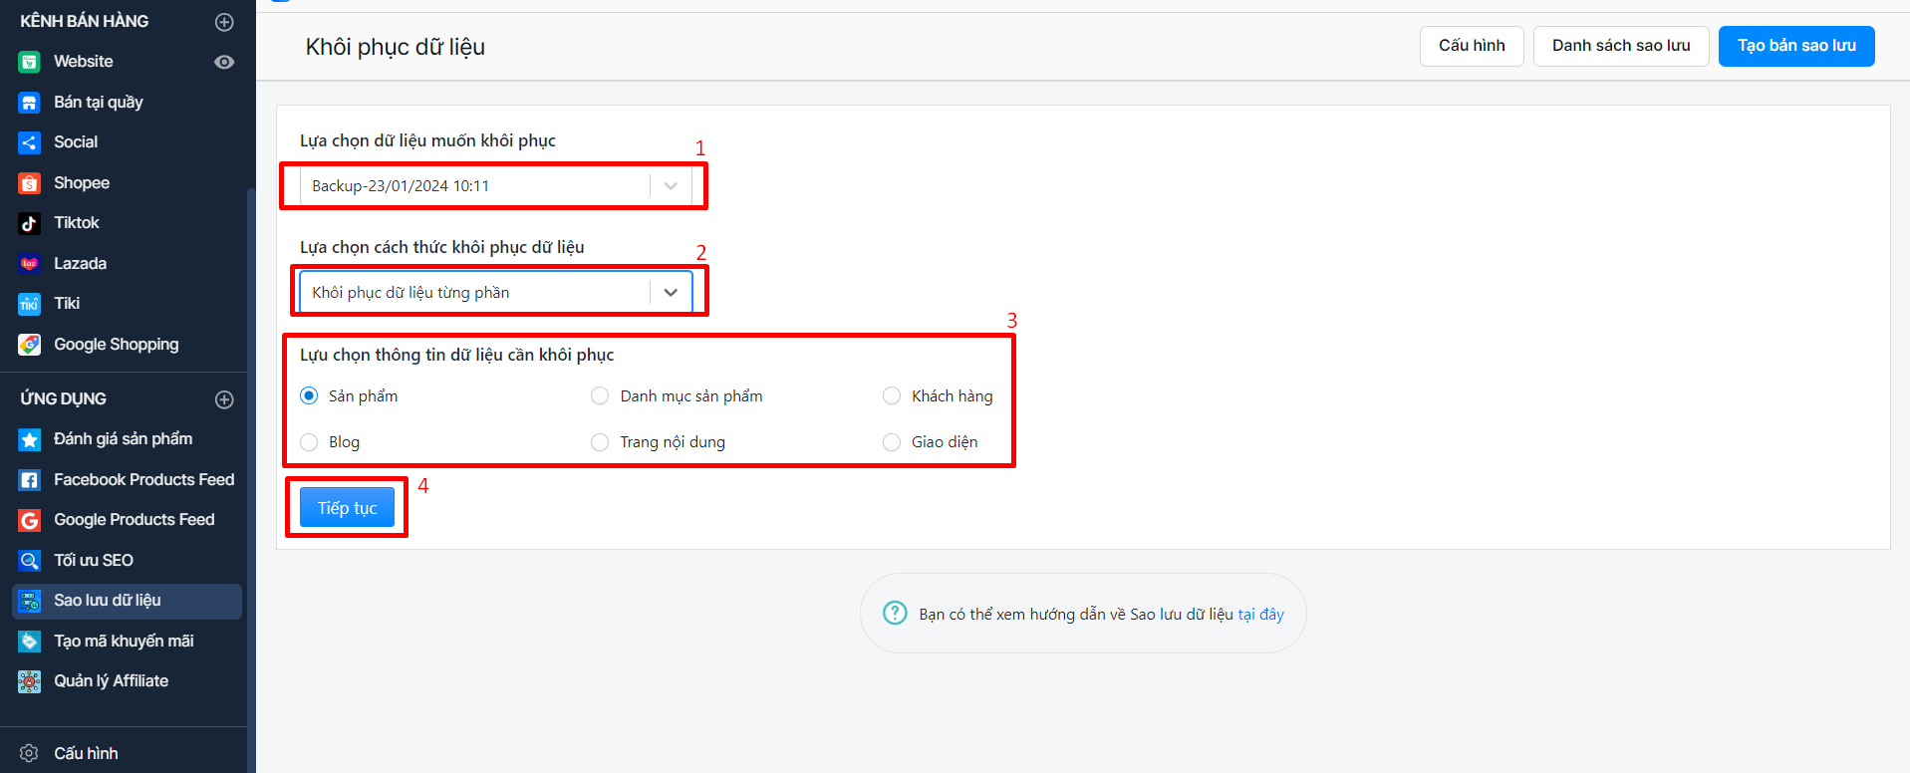Click the Tiki logo icon
This screenshot has height=773, width=1910.
(30, 304)
